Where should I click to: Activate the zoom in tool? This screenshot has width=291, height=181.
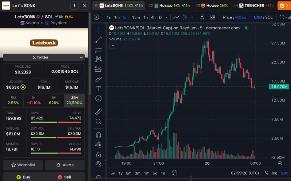click(98, 121)
